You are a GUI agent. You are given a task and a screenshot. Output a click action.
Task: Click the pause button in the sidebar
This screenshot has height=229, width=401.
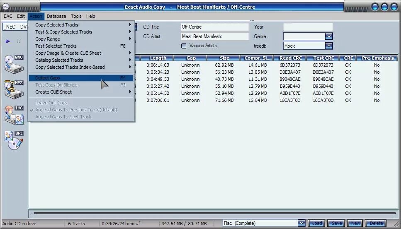[19, 41]
